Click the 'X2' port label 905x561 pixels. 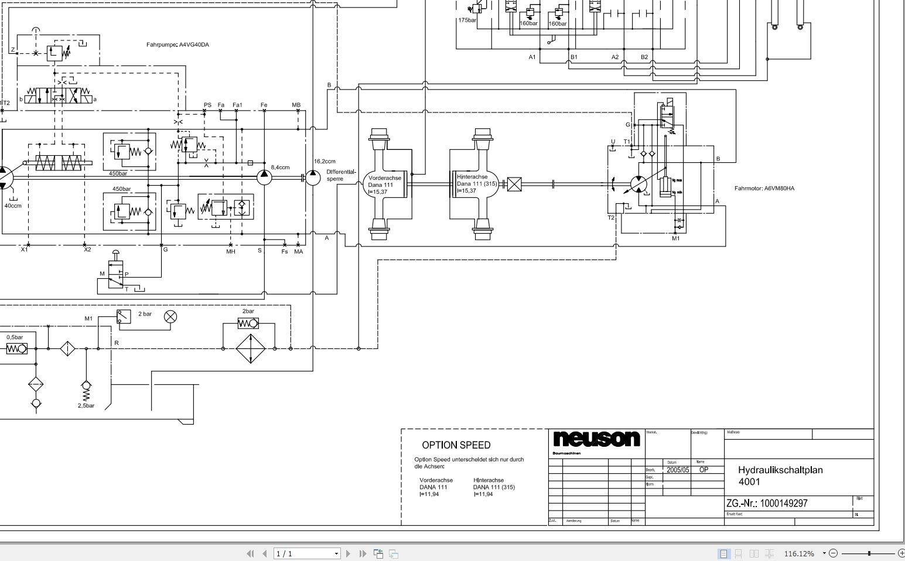[x=87, y=249]
